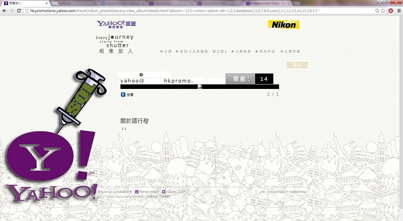Click the browser forward arrow
Screen dimensions: 403x221
[12, 10]
